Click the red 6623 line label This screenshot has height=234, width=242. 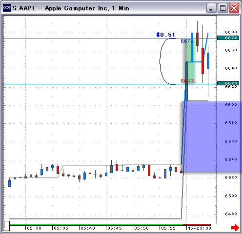click(187, 81)
